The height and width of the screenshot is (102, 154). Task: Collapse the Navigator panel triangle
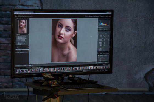tap(16, 19)
